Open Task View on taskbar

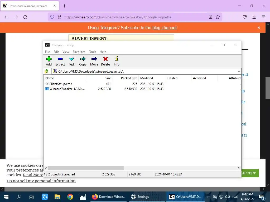coord(32,197)
